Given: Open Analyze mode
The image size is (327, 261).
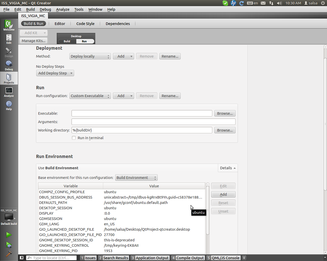Looking at the screenshot, I should pos(9,92).
